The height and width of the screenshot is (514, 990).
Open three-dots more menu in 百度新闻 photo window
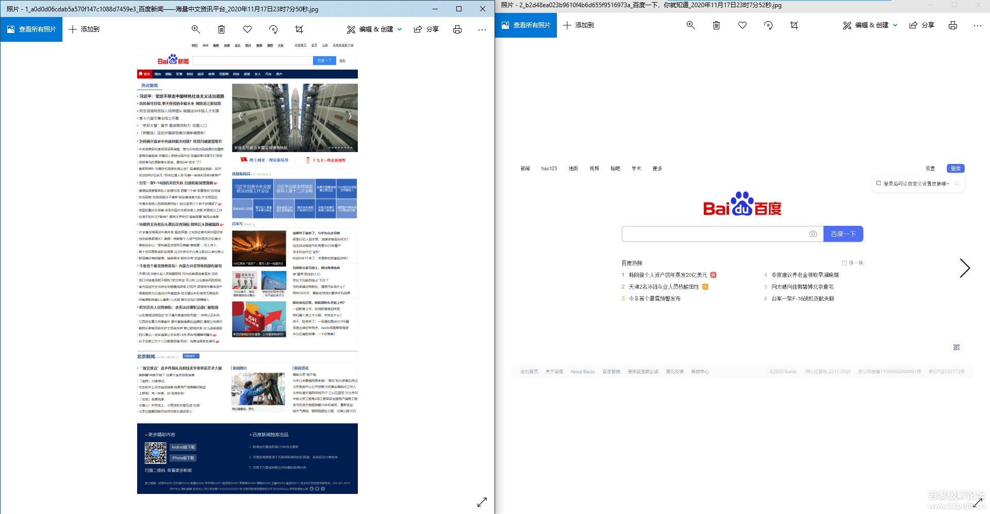482,29
